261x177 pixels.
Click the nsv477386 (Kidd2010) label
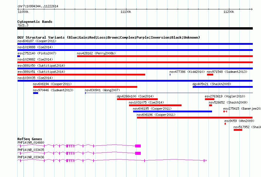187,72
